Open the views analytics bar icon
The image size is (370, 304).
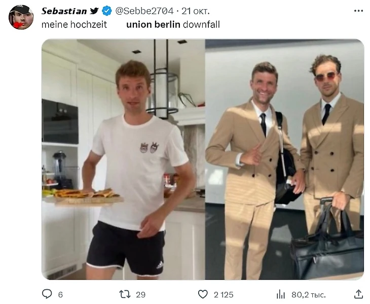point(280,294)
